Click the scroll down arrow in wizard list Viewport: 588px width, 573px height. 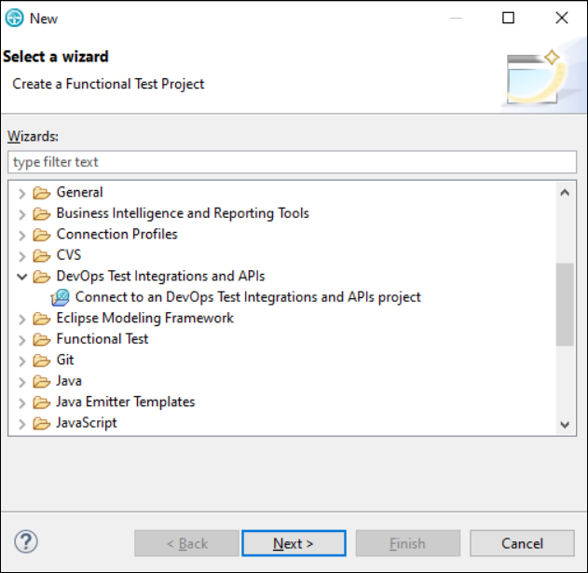[x=565, y=425]
